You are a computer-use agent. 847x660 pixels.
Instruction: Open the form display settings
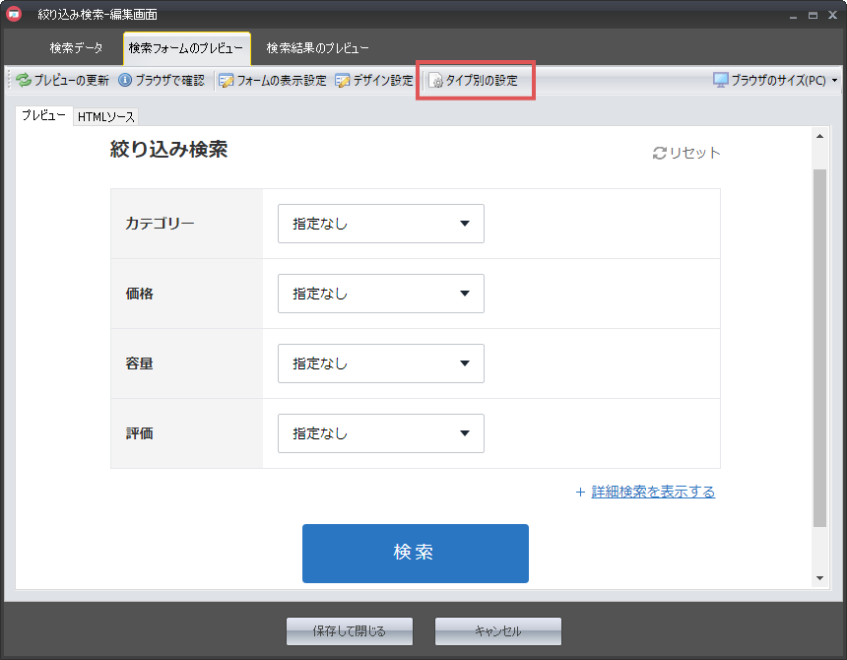click(x=272, y=81)
